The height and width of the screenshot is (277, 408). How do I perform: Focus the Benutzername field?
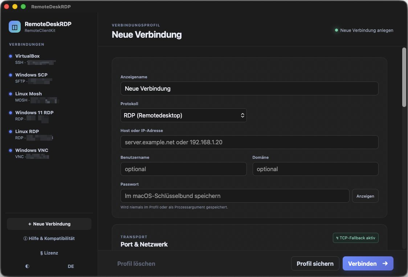pyautogui.click(x=183, y=169)
